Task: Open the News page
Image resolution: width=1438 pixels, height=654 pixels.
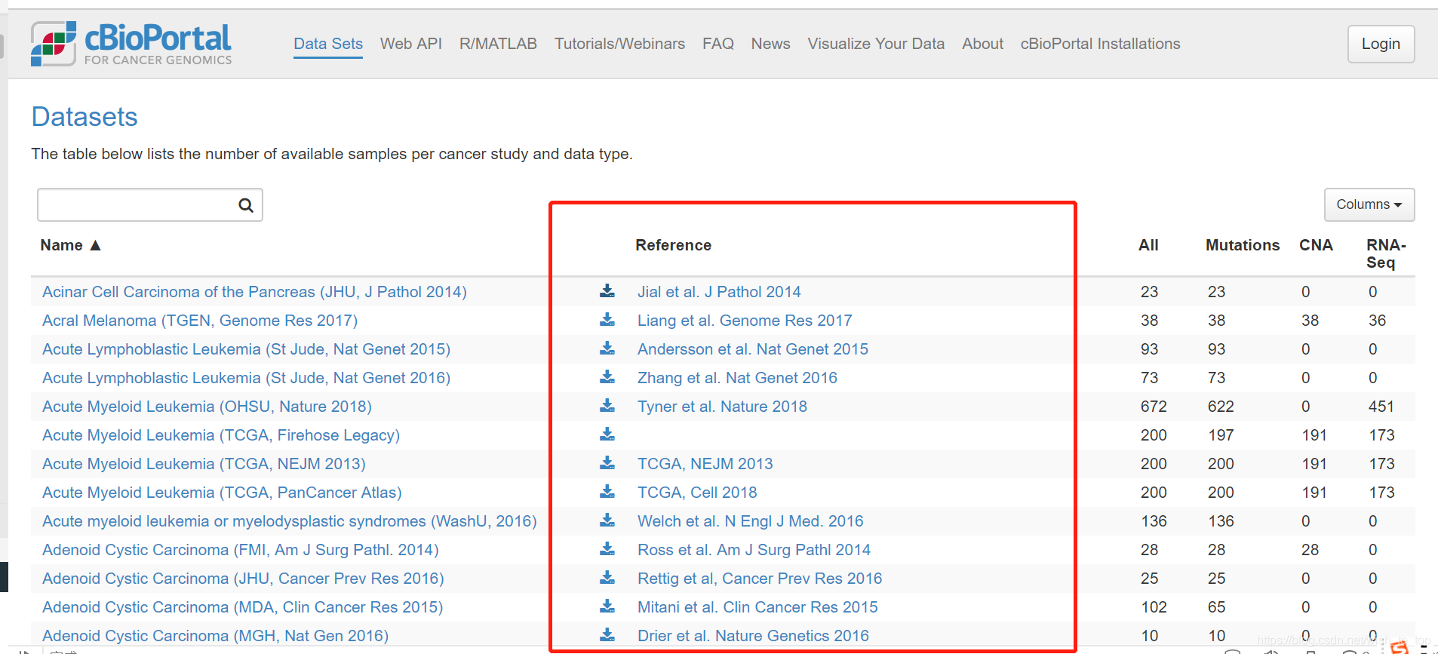Action: (770, 44)
